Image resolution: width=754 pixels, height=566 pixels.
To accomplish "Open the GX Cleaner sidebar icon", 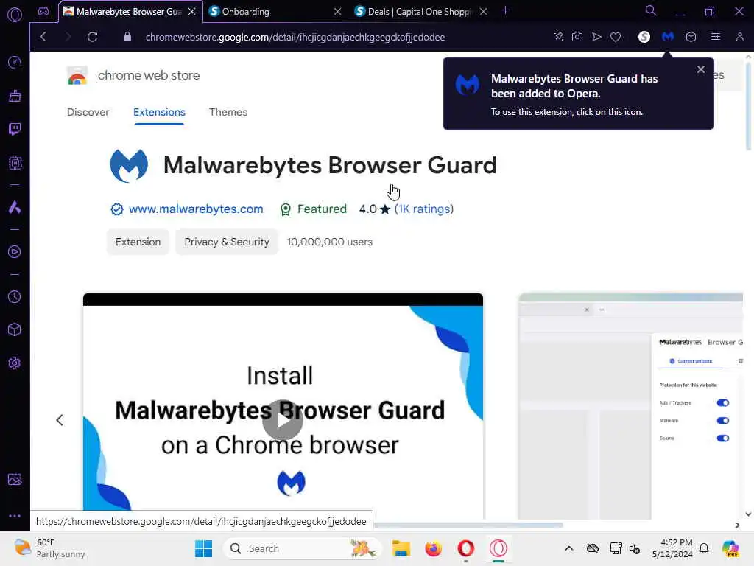I will [x=15, y=96].
